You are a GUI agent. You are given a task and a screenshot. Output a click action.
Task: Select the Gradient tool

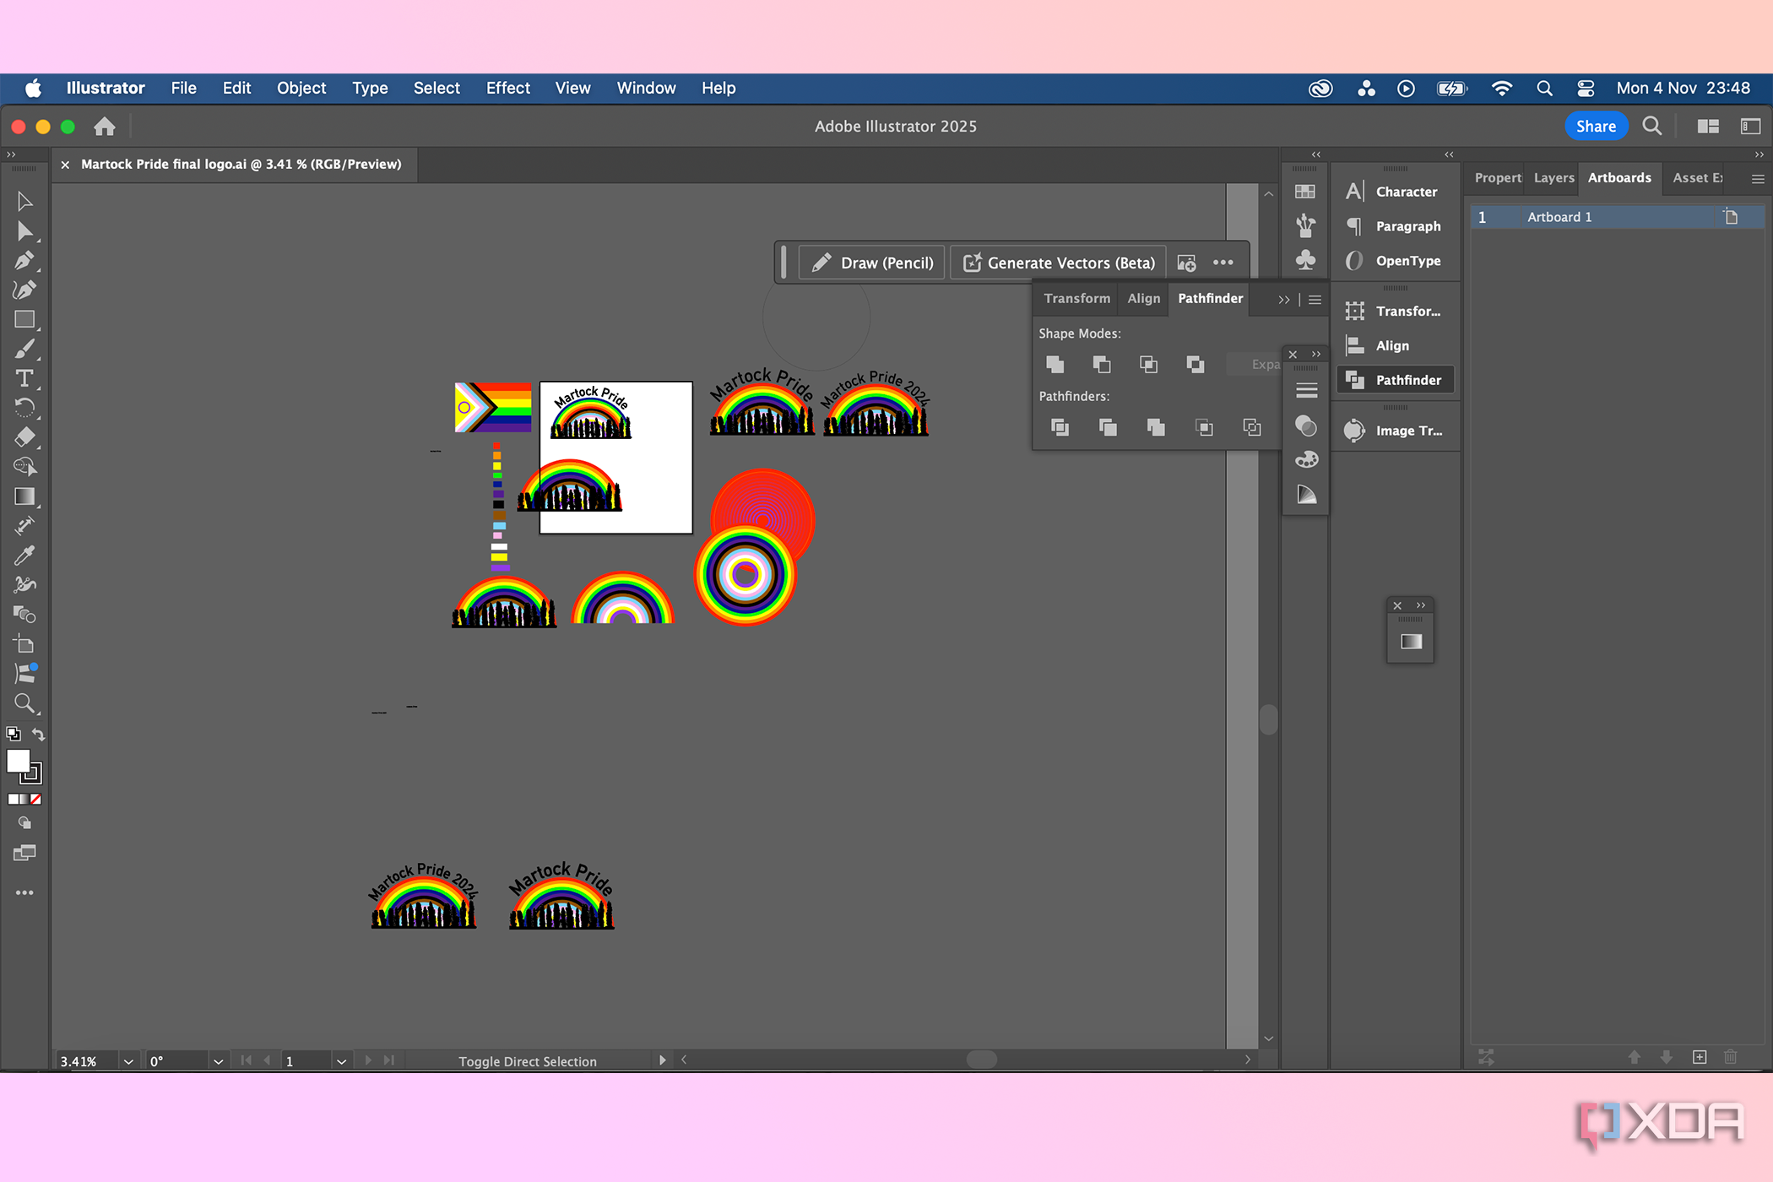click(24, 496)
